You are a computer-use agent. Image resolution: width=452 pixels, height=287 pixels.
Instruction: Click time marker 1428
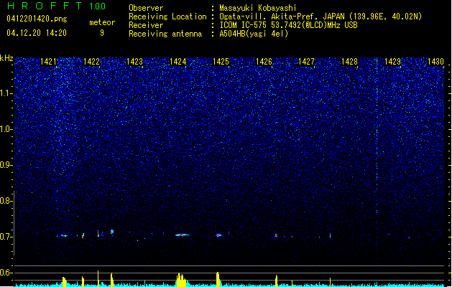coord(349,62)
